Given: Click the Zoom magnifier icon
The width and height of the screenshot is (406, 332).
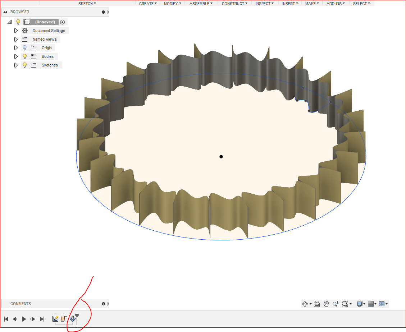Looking at the screenshot, I should click(335, 304).
